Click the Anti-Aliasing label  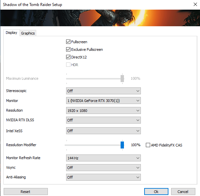point(16,177)
